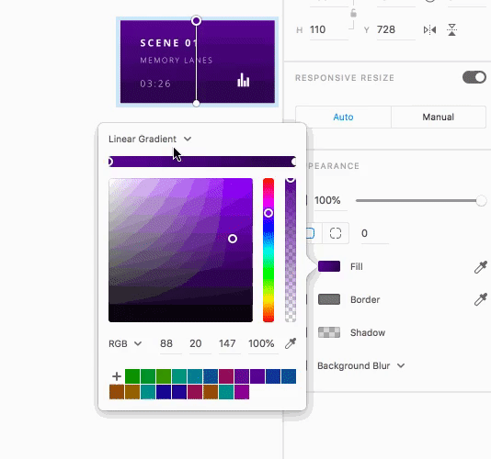491x459 pixels.
Task: Open the RGB color mode dropdown
Action: 125,343
